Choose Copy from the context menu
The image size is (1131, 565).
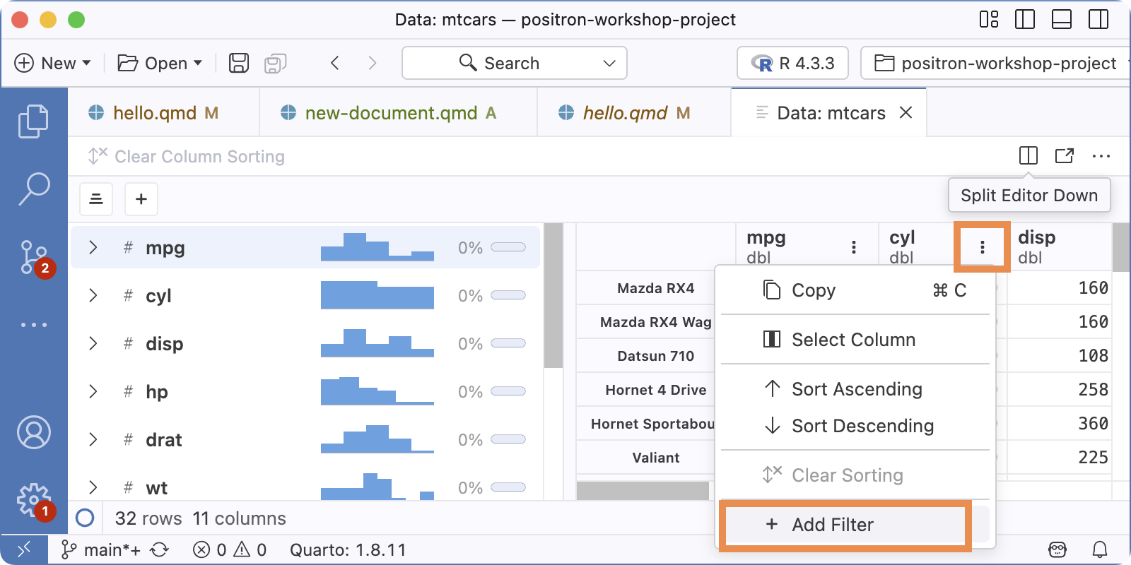(x=855, y=290)
